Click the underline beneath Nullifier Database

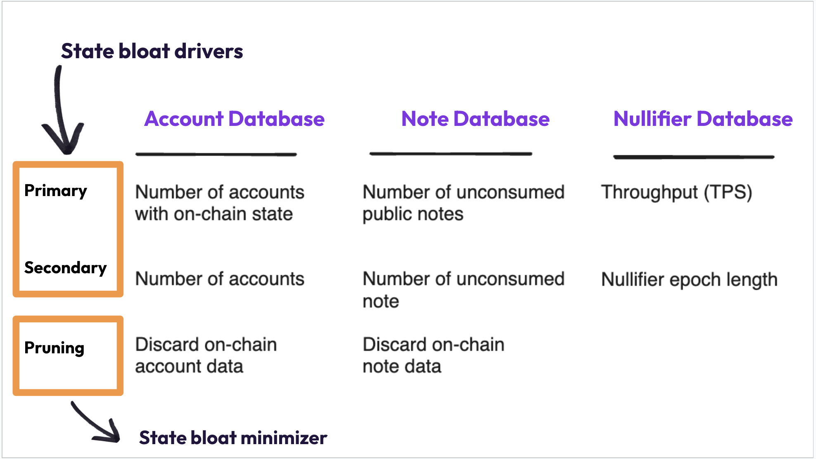pyautogui.click(x=693, y=157)
